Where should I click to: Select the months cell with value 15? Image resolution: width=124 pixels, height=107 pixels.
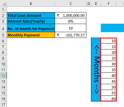[108, 47]
